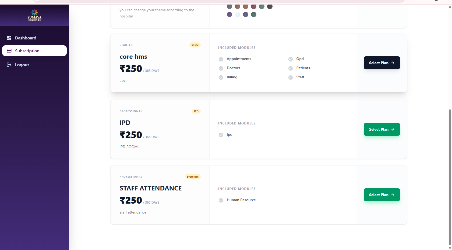The image size is (452, 250).
Task: Click the Subscription card icon in sidebar
Action: click(9, 51)
